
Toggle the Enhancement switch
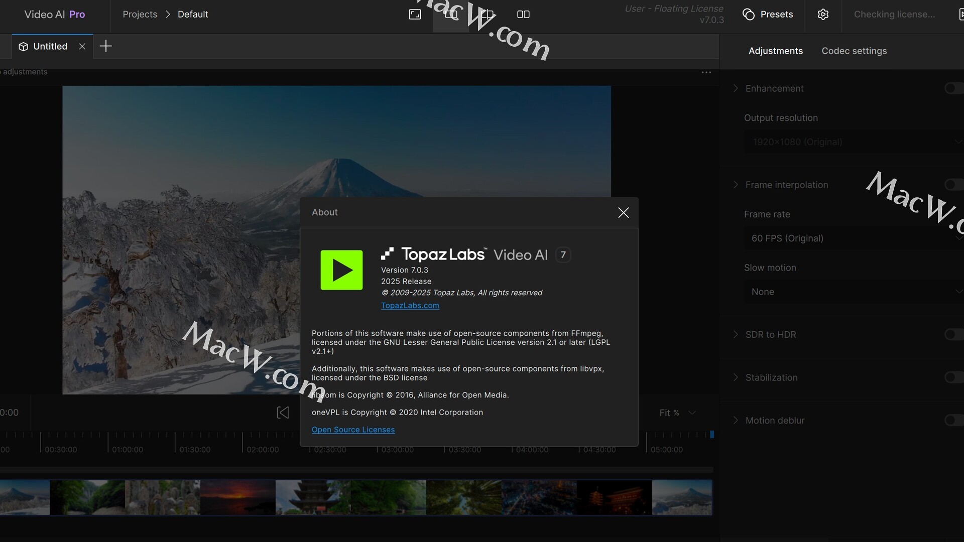(953, 88)
